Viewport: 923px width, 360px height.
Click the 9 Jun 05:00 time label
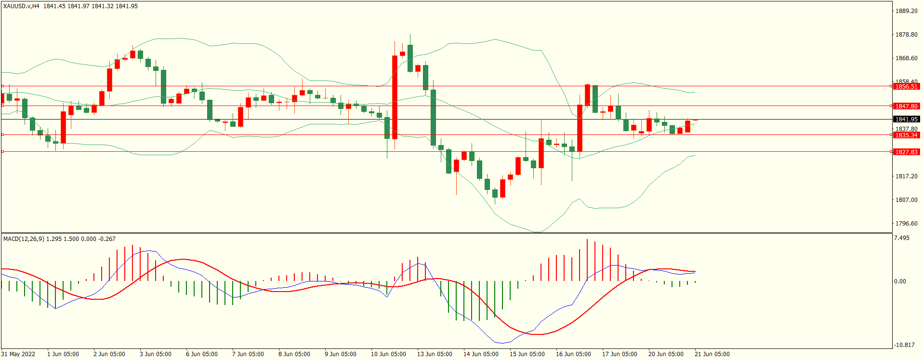(341, 354)
